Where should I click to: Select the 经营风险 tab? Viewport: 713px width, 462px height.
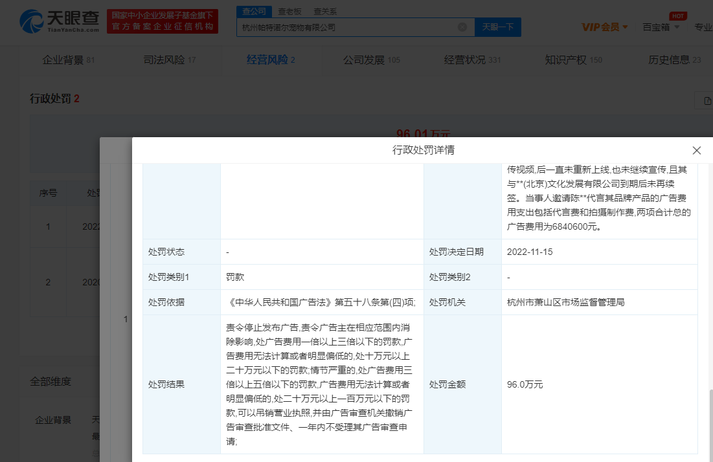tap(271, 60)
